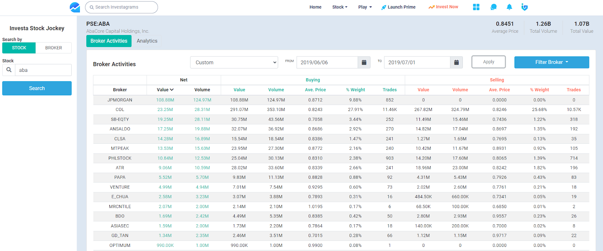Open the TO date calendar picker

[x=456, y=62]
